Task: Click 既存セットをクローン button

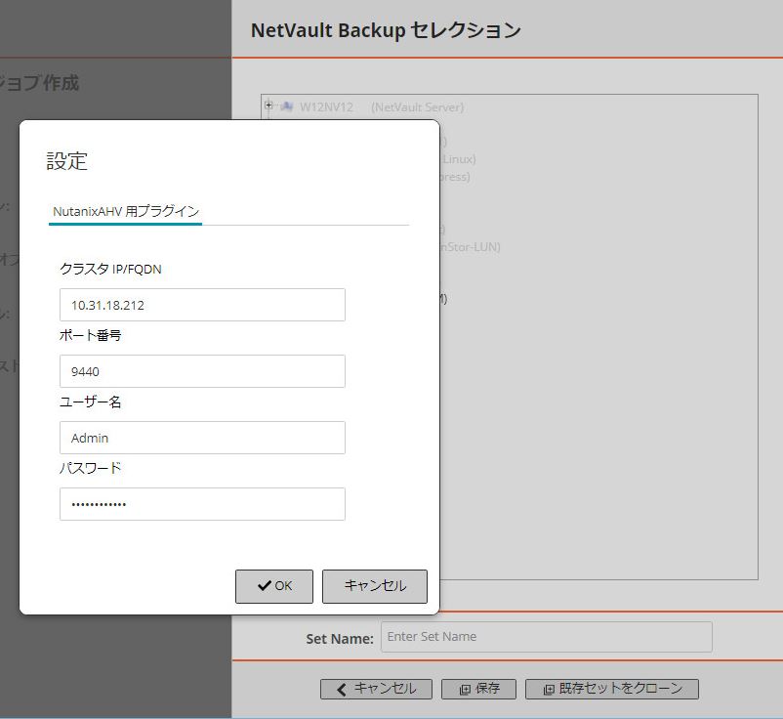Action: pos(612,689)
